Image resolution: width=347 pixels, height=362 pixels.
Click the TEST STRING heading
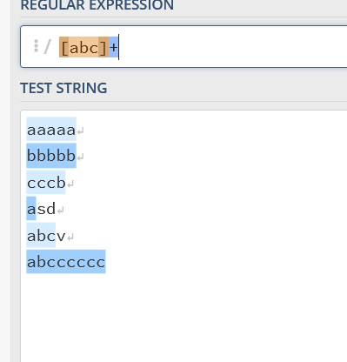click(63, 88)
